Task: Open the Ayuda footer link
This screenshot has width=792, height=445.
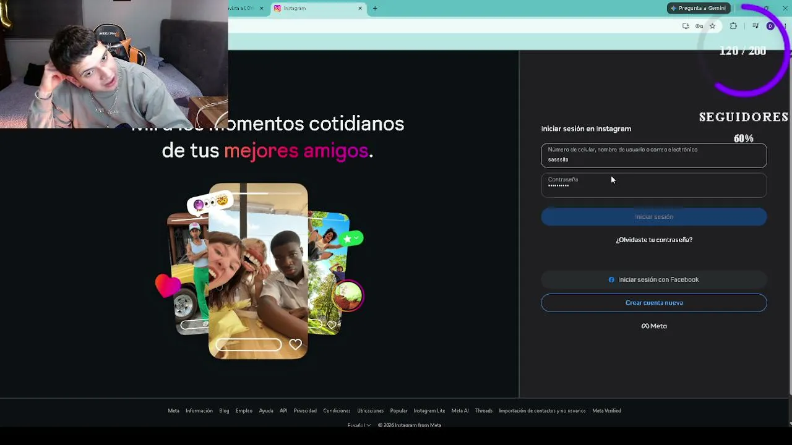Action: (266, 410)
